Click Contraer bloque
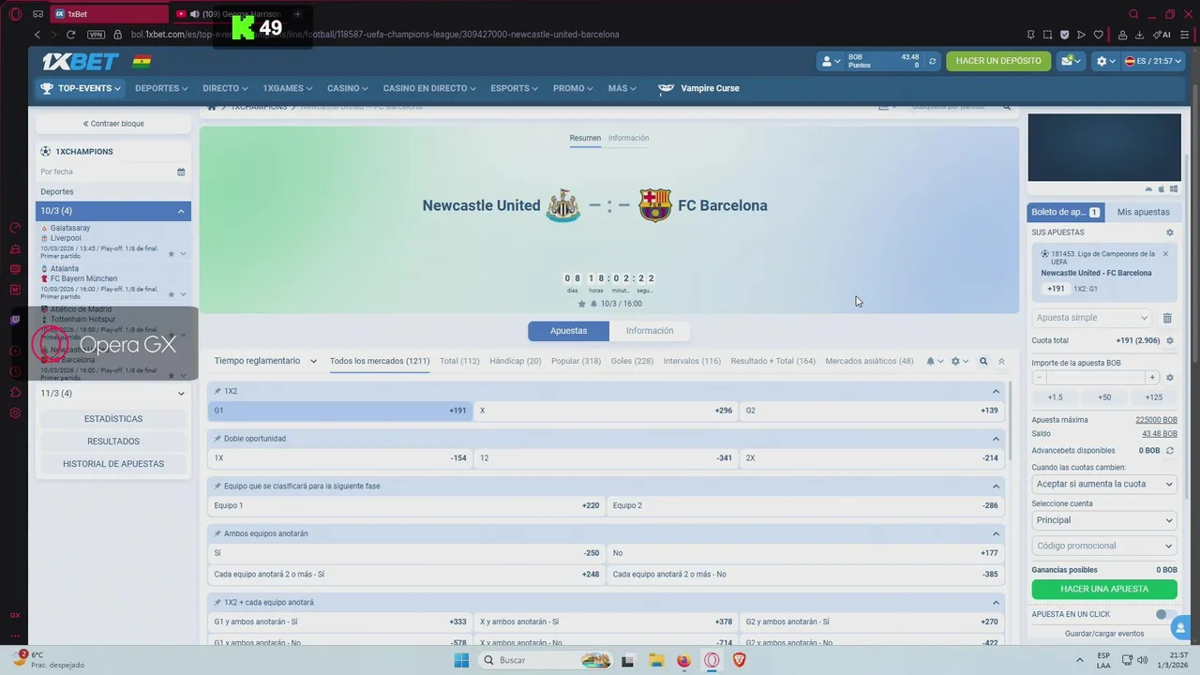The image size is (1200, 675). point(113,124)
